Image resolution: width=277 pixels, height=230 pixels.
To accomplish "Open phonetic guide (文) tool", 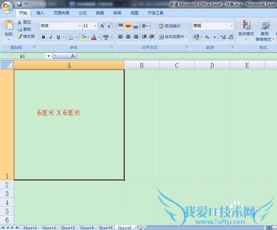I will 106,37.
